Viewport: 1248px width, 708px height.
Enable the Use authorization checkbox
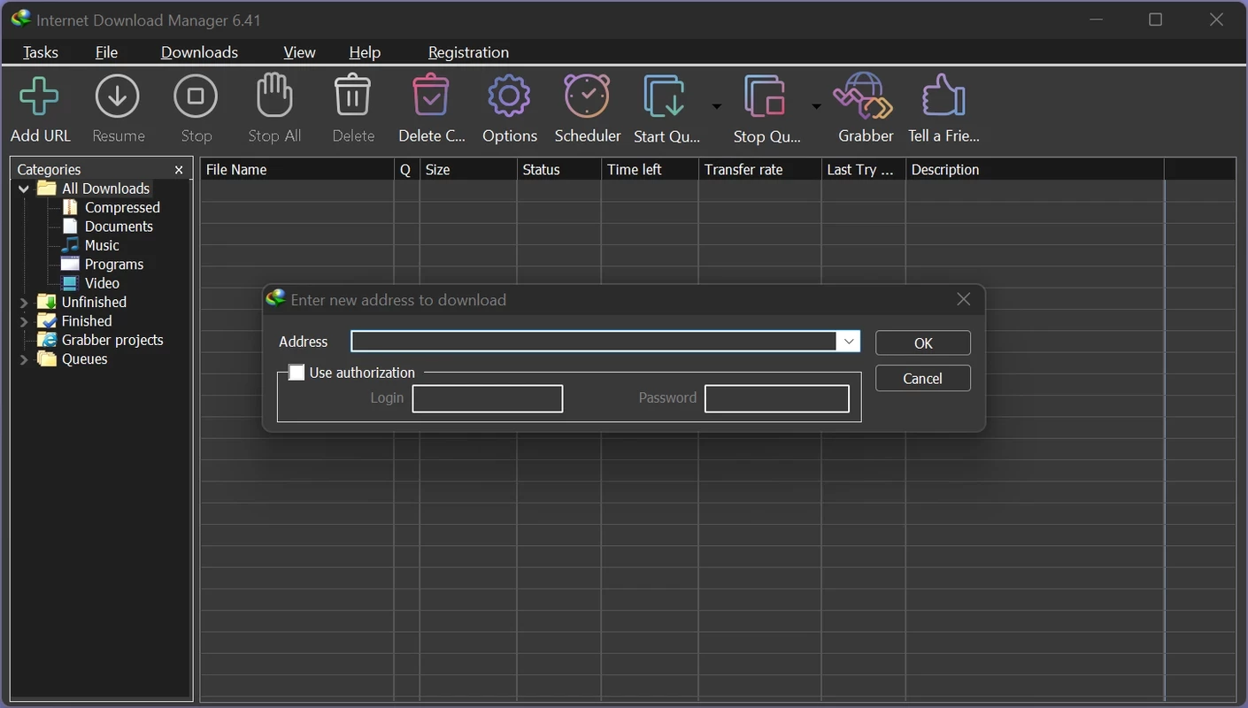[297, 373]
